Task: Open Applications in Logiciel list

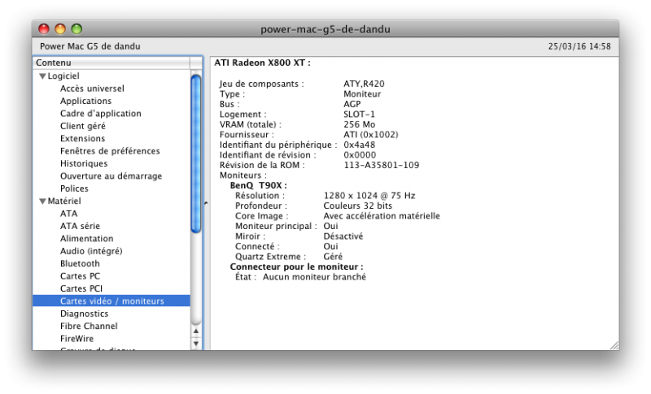Action: [85, 101]
